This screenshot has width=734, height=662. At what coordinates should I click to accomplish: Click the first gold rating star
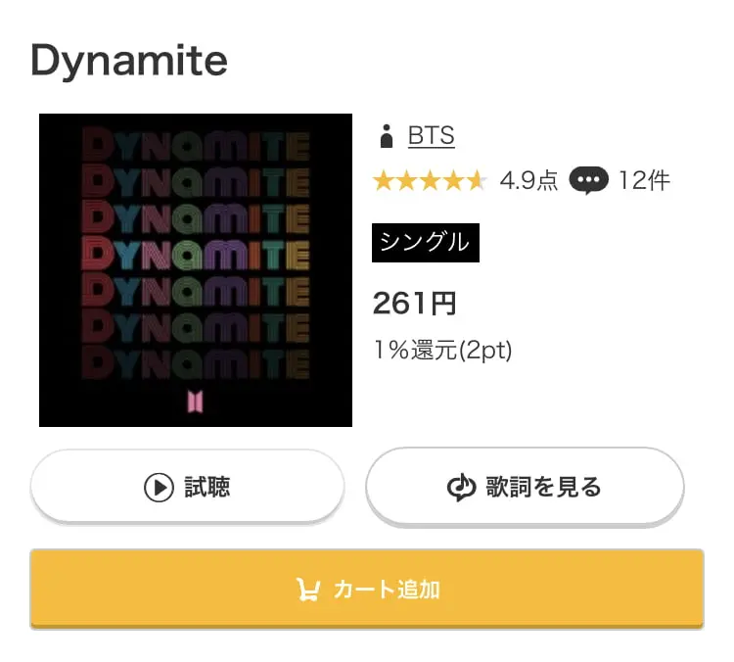pyautogui.click(x=384, y=181)
